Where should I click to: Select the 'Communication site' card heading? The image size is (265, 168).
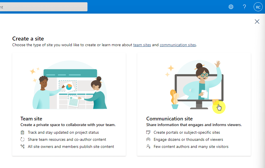(169, 119)
